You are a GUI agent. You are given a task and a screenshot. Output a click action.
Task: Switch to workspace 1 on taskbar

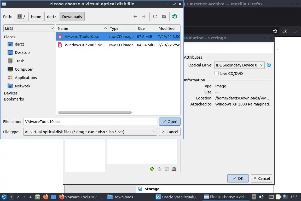(x=11, y=197)
